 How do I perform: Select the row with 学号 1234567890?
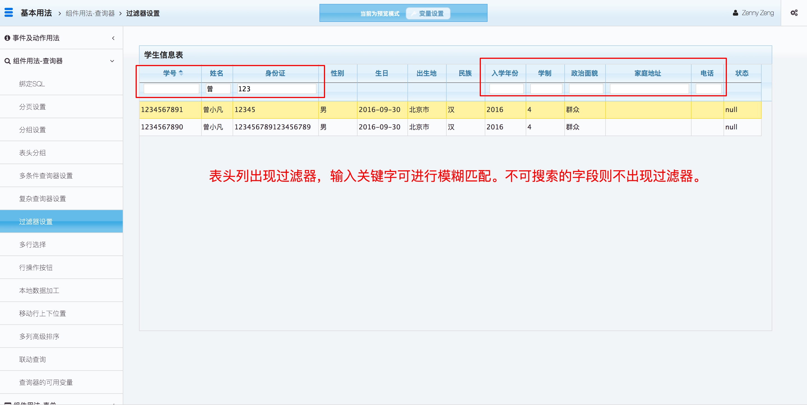[162, 127]
